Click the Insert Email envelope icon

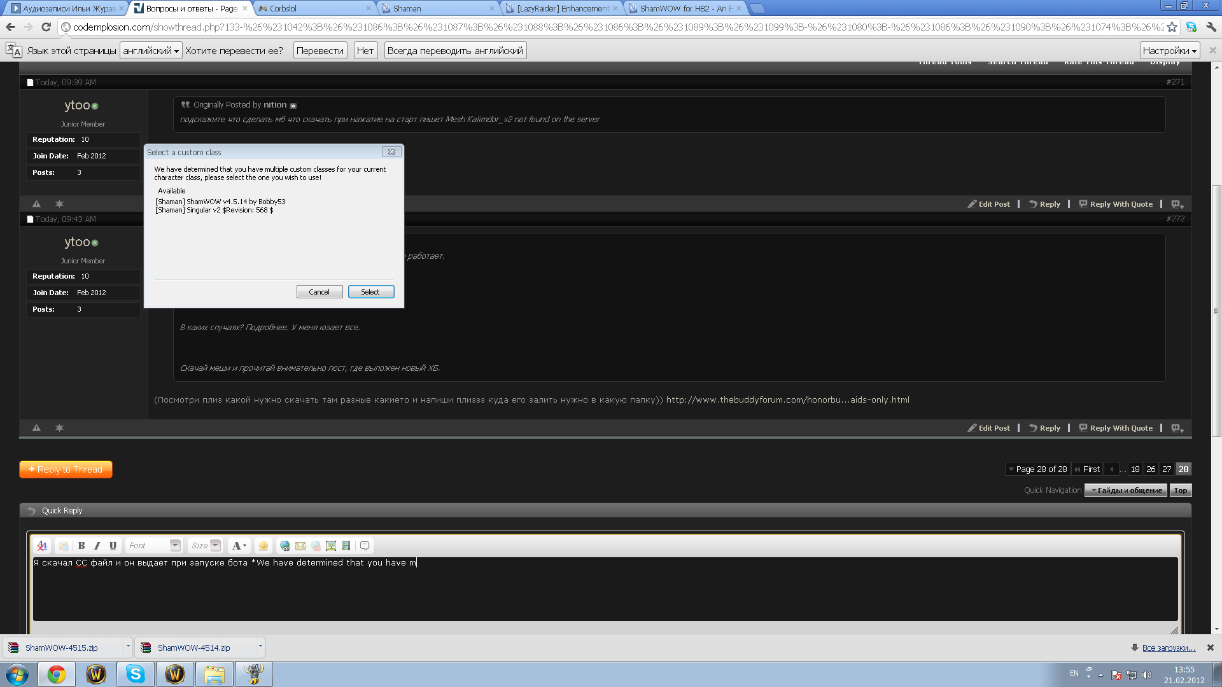pos(300,546)
